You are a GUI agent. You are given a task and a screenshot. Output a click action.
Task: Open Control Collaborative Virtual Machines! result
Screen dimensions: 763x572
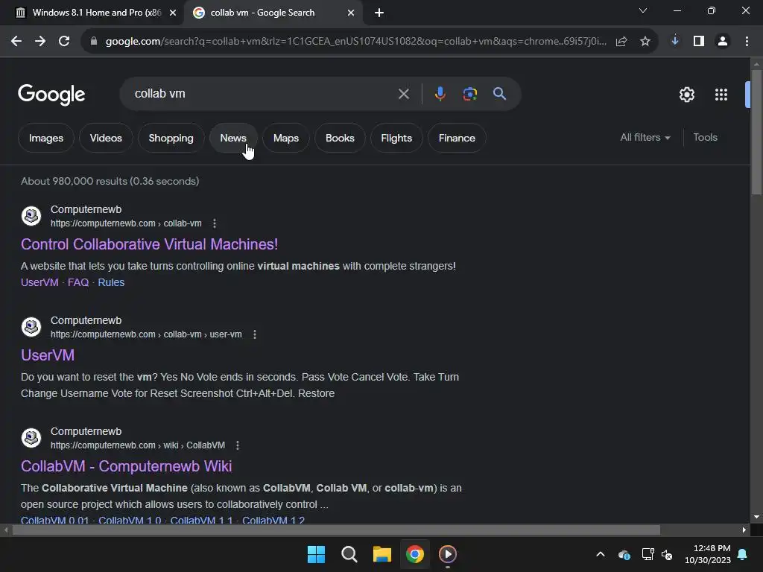pyautogui.click(x=149, y=244)
